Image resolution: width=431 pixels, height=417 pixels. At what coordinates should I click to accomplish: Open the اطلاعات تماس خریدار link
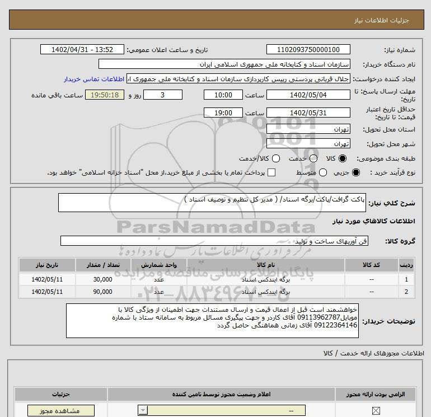[94, 79]
